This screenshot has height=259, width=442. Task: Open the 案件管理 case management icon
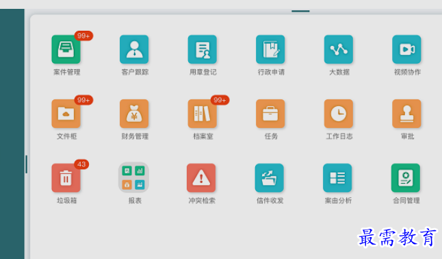click(x=66, y=49)
